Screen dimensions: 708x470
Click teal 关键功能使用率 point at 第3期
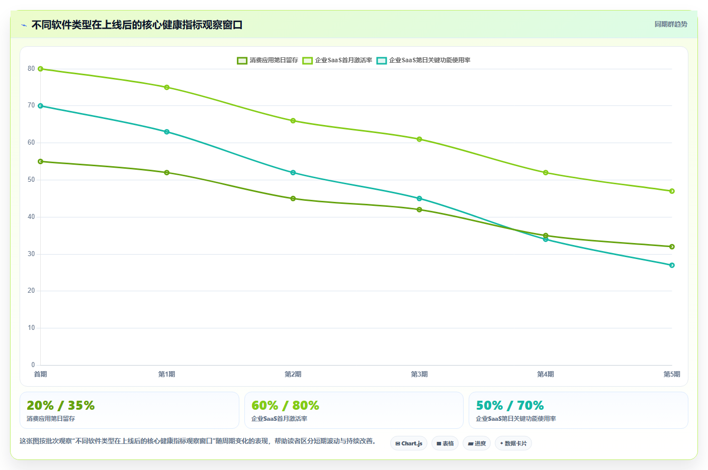click(419, 198)
